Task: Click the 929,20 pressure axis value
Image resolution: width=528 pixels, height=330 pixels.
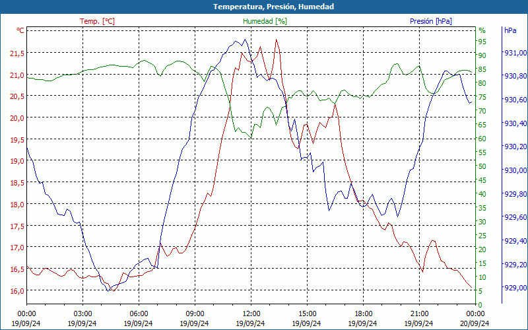Action: coord(515,264)
